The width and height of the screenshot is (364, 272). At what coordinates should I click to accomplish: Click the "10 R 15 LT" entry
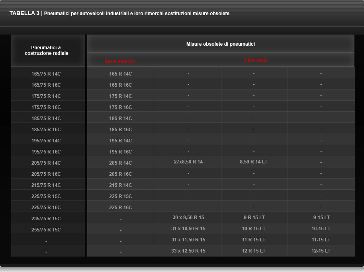click(254, 228)
